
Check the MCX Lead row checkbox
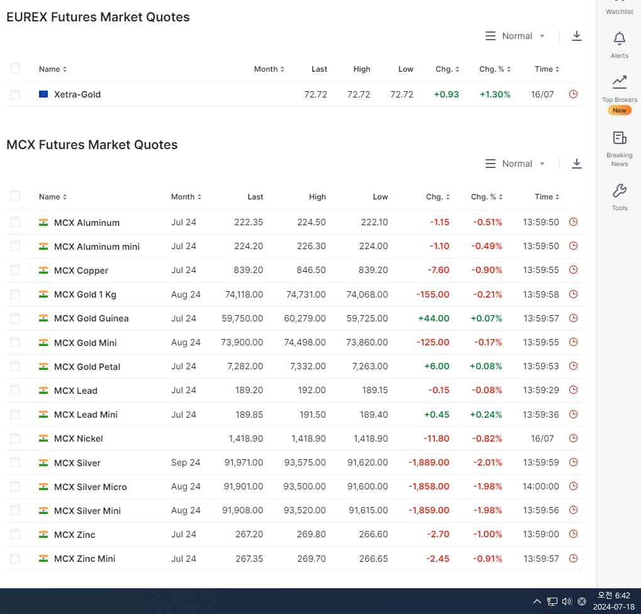[x=15, y=390]
